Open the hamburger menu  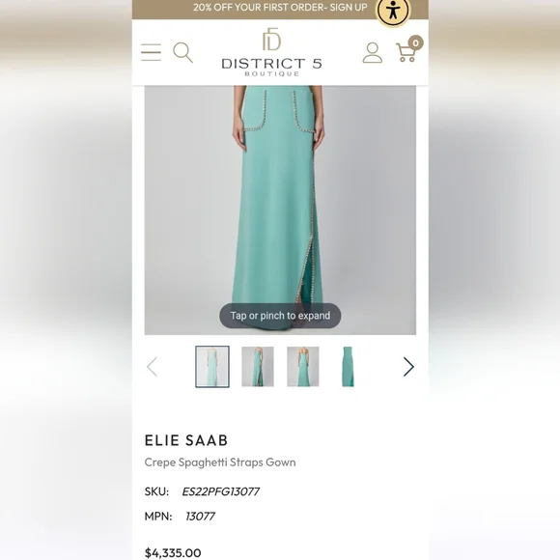[x=151, y=52]
